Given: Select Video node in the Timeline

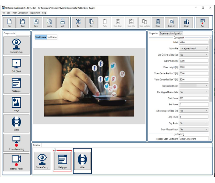Looking at the screenshot, I should (x=82, y=161).
